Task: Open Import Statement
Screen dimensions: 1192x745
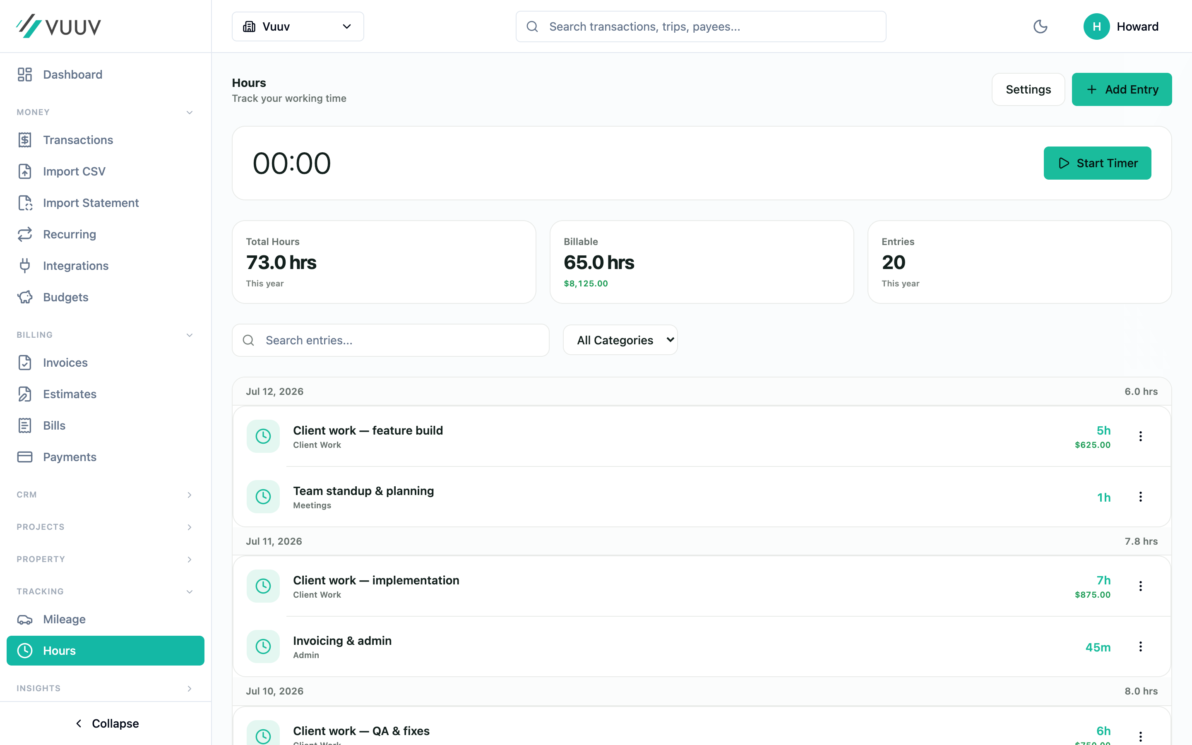Action: click(x=106, y=203)
